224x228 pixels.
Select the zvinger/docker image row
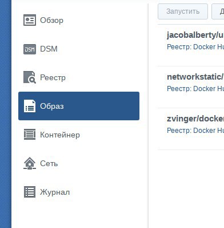tap(191, 129)
